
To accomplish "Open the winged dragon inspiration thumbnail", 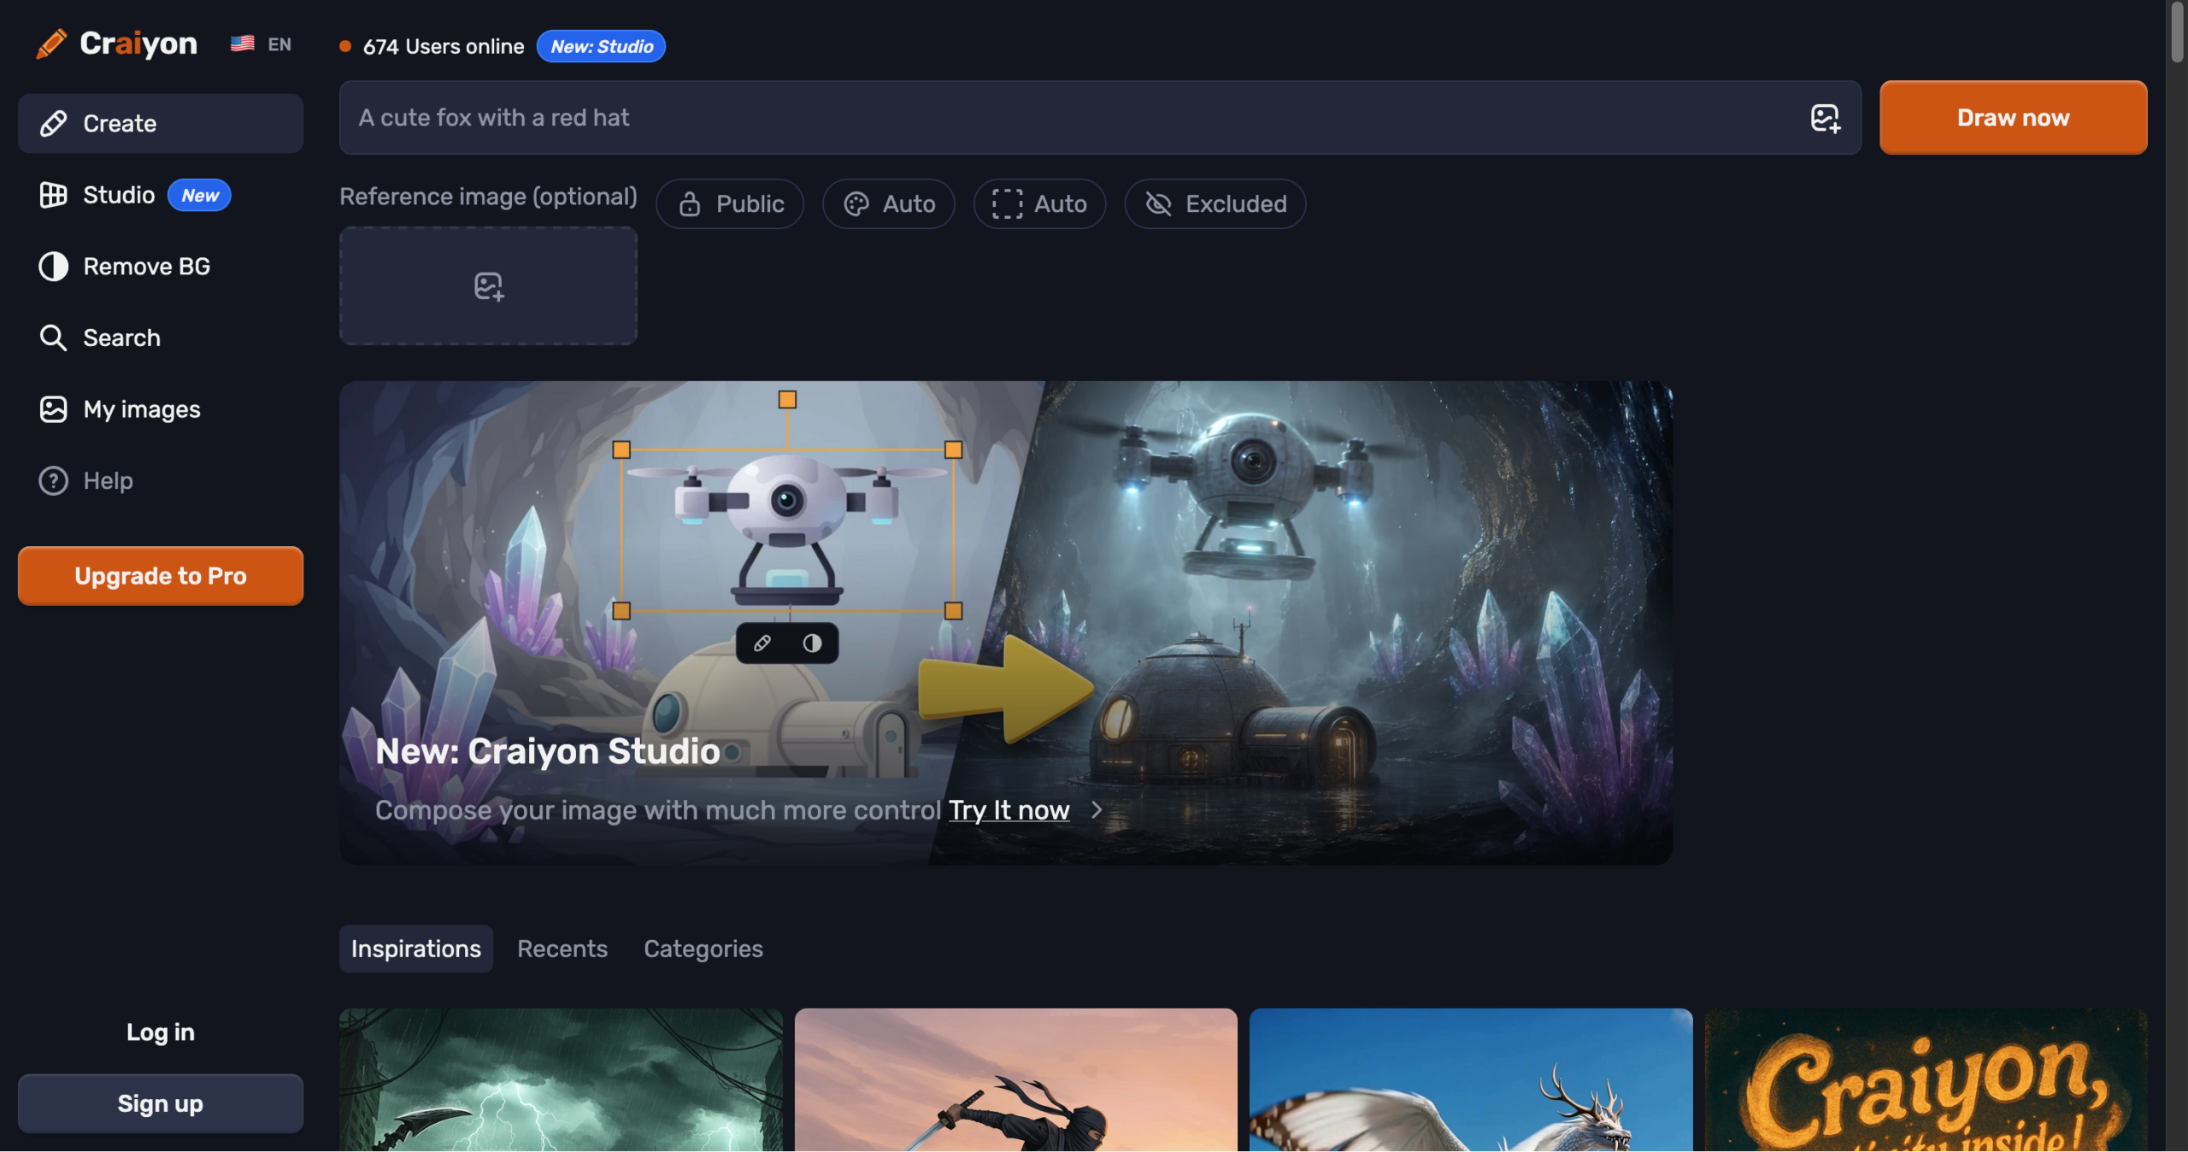I will (1471, 1080).
